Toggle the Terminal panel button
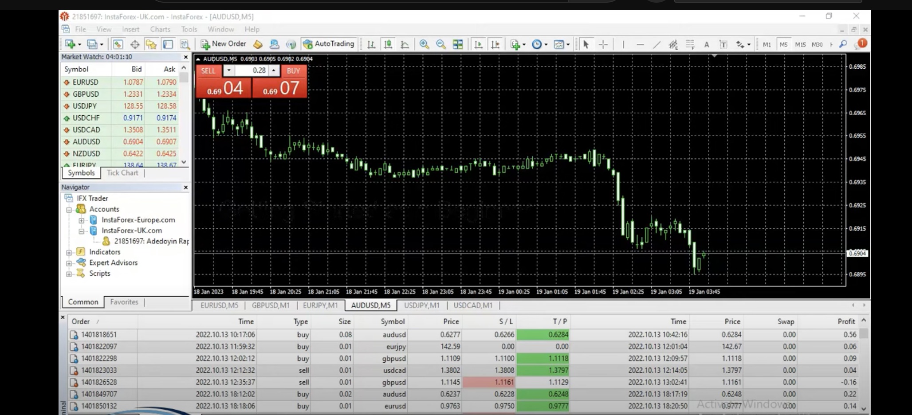This screenshot has width=912, height=415. point(168,44)
